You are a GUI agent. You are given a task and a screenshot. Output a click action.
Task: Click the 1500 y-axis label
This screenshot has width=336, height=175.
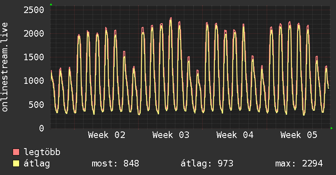point(34,57)
